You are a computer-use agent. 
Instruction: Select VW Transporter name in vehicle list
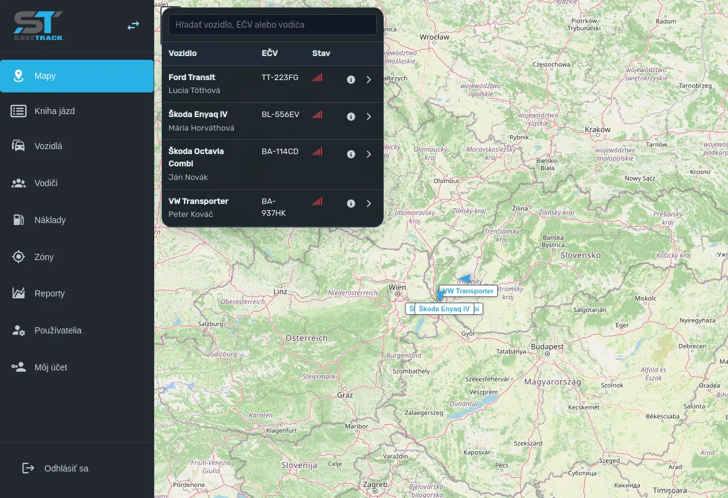198,202
